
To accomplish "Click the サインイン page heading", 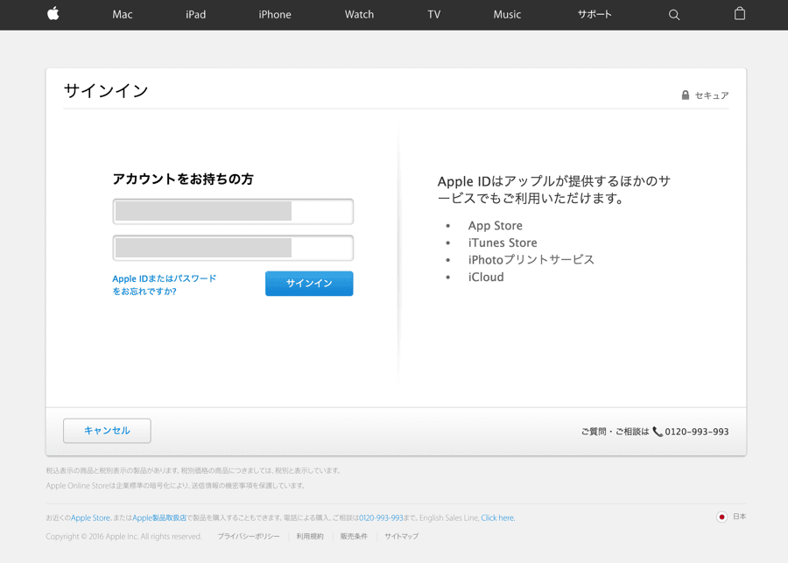I will [106, 91].
